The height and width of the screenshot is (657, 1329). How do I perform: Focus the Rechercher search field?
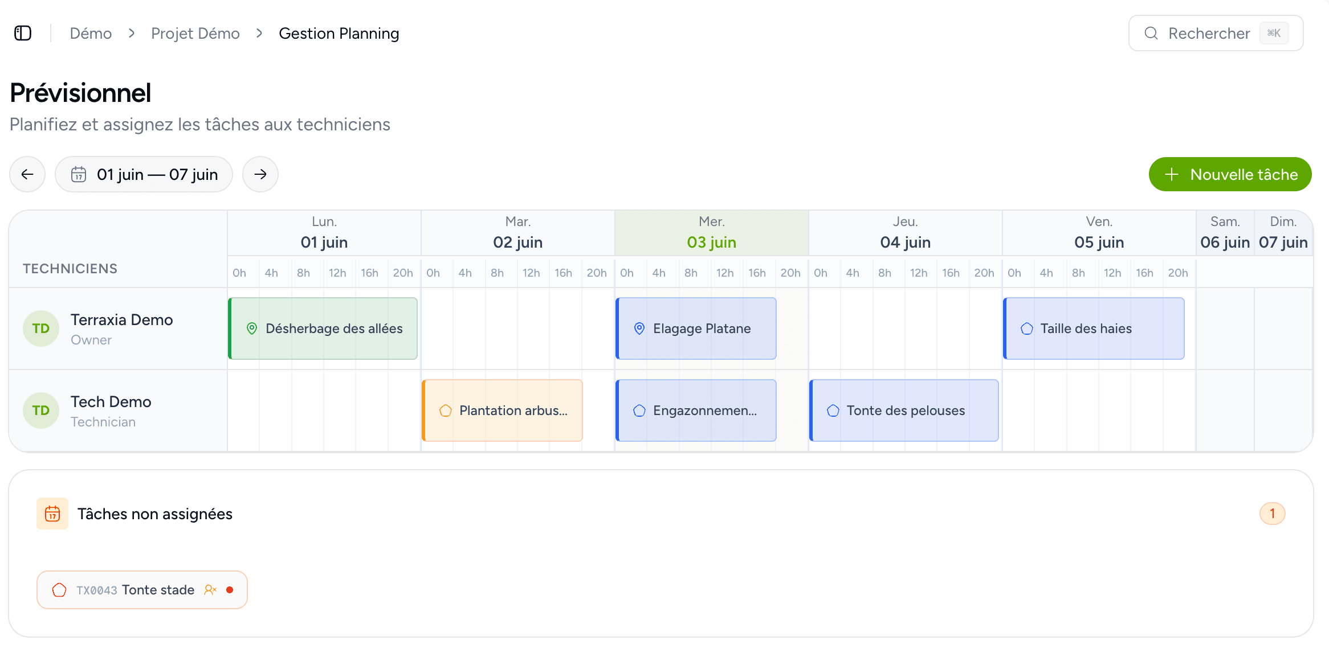[x=1216, y=33]
